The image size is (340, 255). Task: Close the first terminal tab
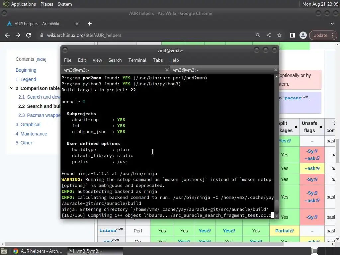(x=167, y=70)
